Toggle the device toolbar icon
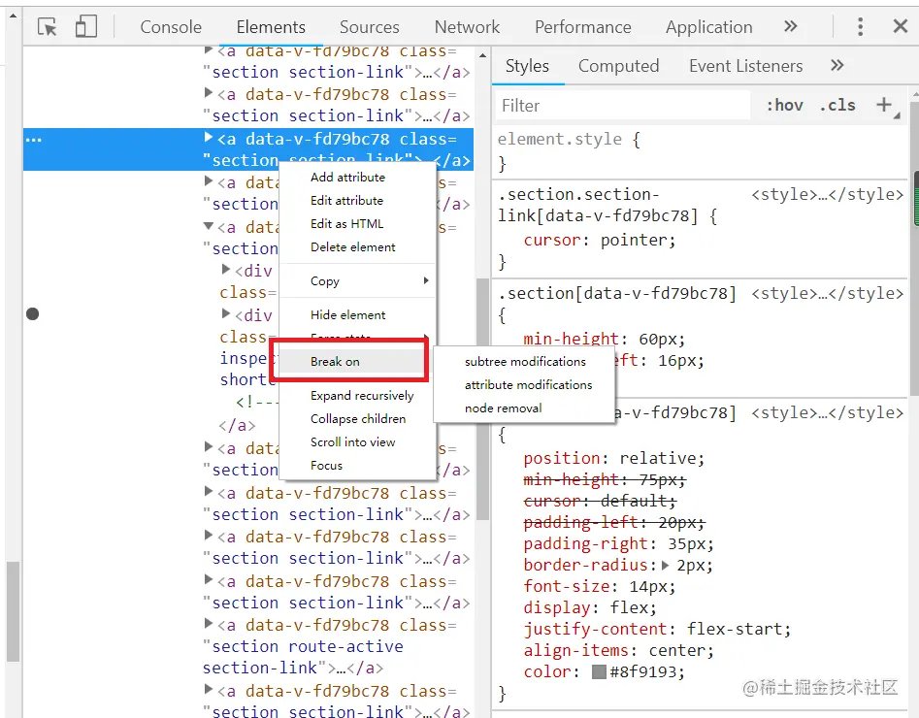 click(x=85, y=27)
